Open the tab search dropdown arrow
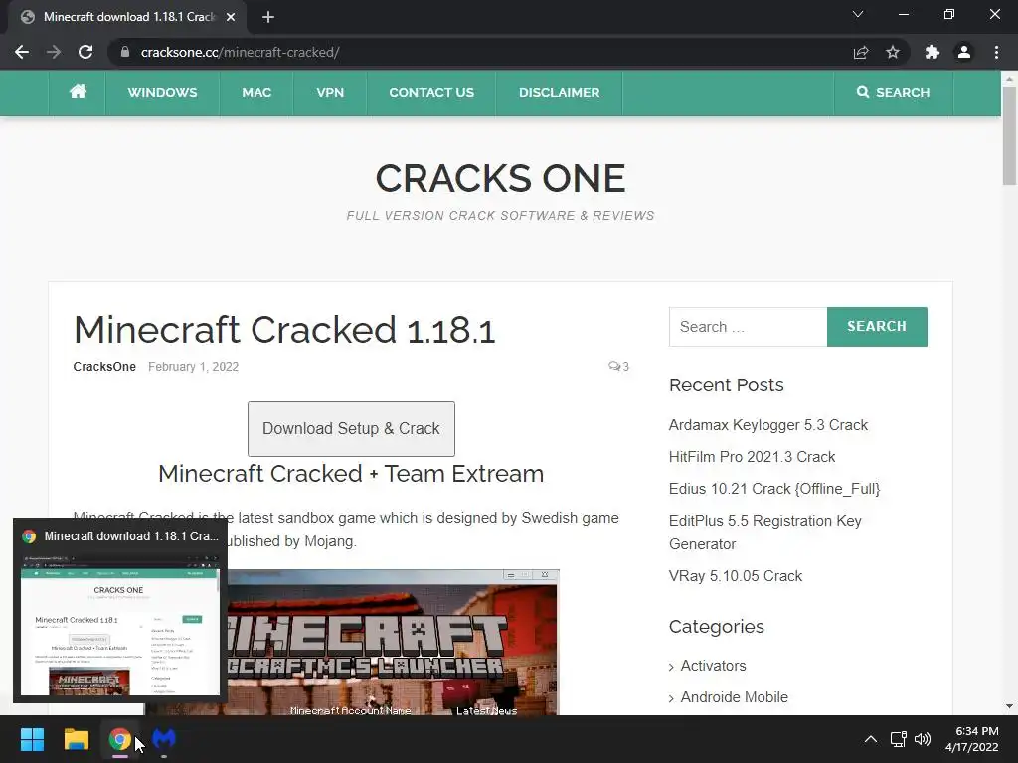 click(858, 14)
